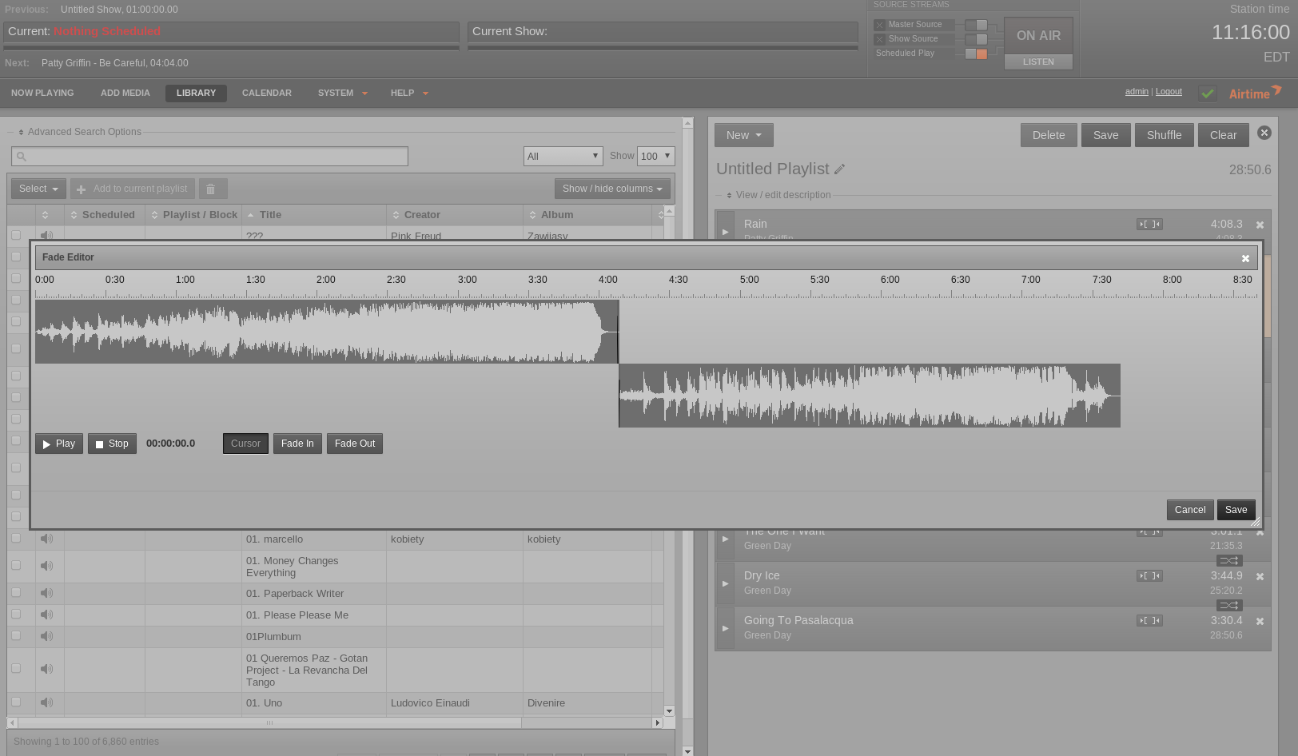
Task: Go to the NOW PLAYING tab
Action: coord(42,93)
